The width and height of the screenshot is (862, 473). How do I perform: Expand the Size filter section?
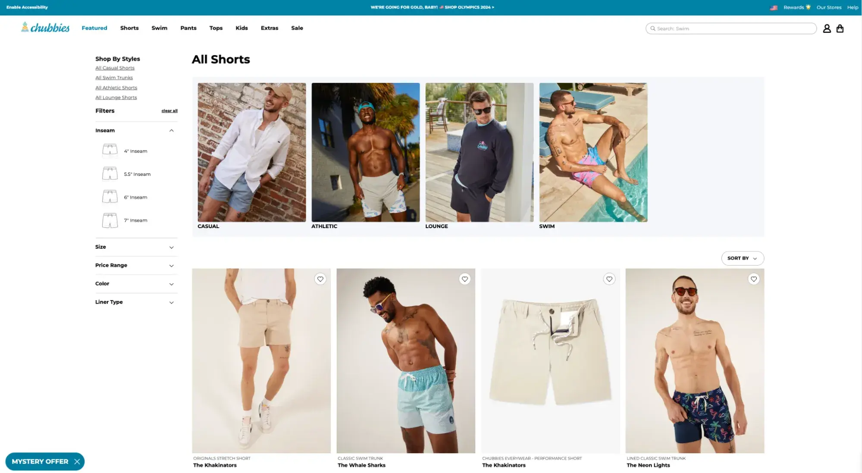pyautogui.click(x=134, y=247)
